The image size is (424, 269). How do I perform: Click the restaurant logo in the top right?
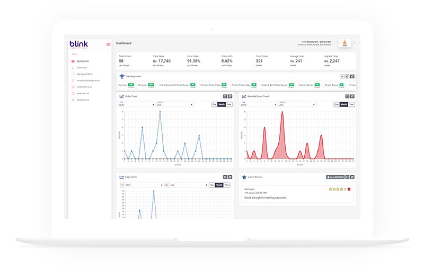tap(344, 43)
